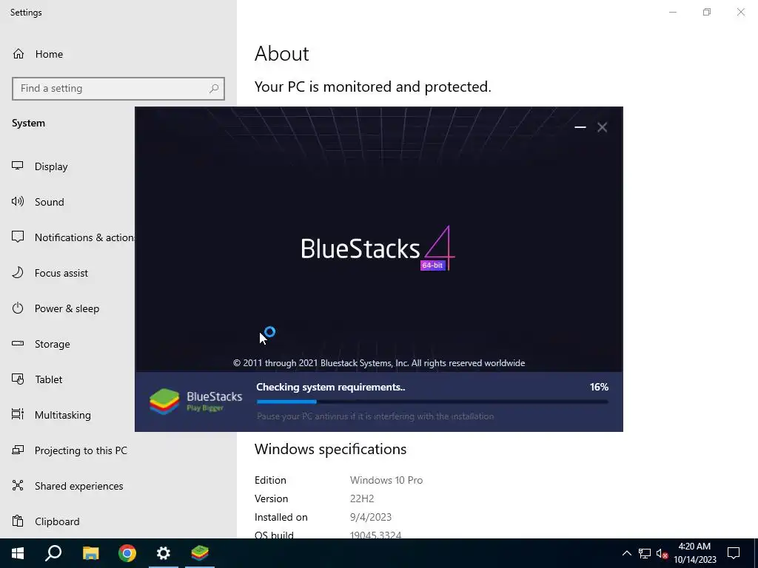The height and width of the screenshot is (568, 758).
Task: Switch to Settings via taskbar gear icon
Action: (x=164, y=553)
